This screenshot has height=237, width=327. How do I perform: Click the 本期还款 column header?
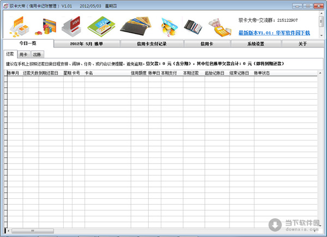pos(193,73)
